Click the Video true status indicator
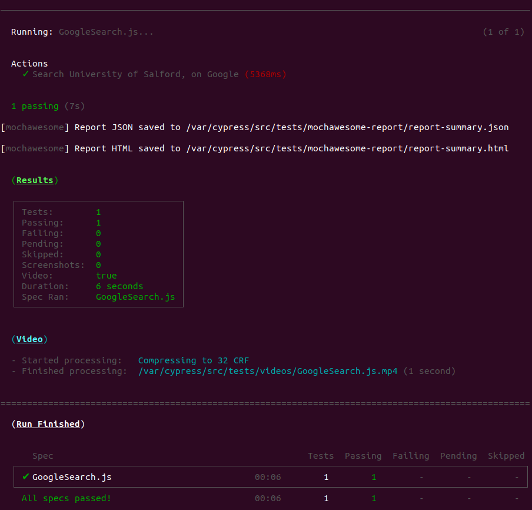 pos(106,275)
